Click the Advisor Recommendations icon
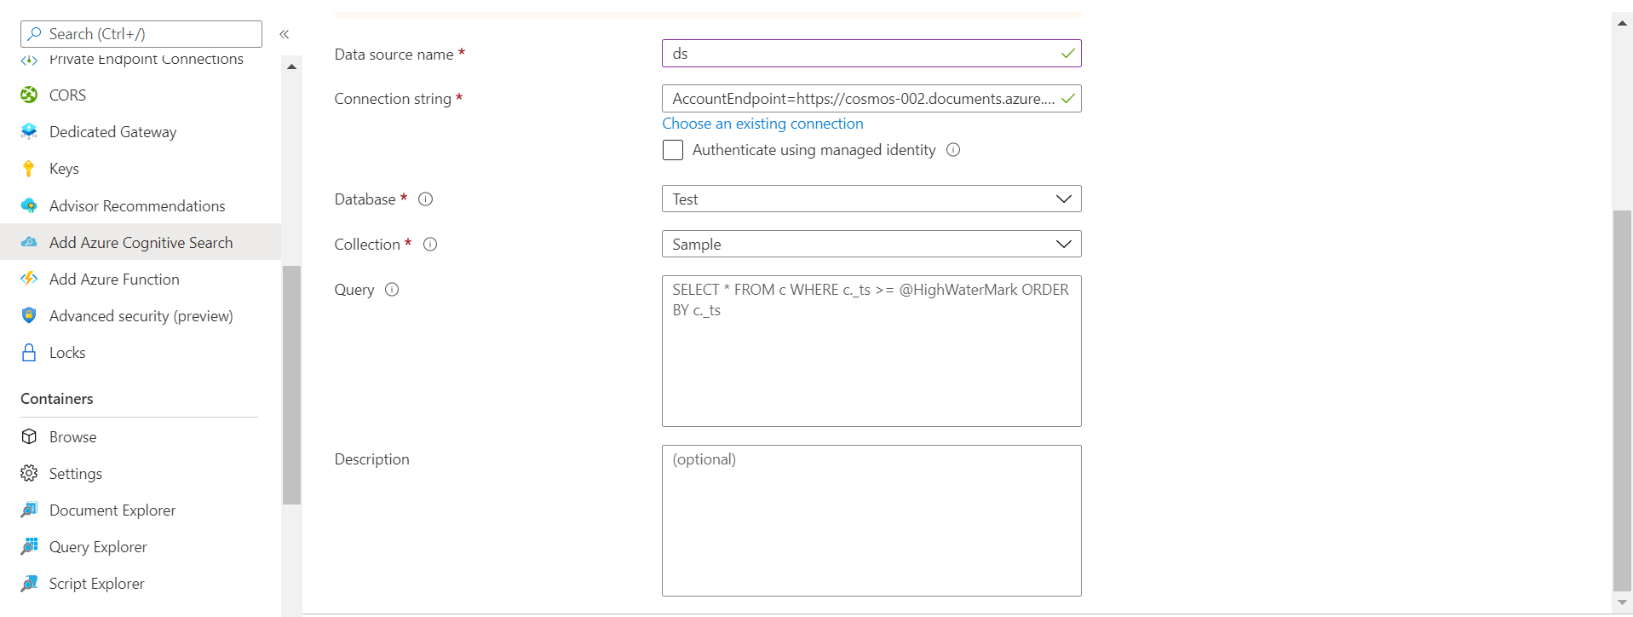This screenshot has height=617, width=1633. (x=29, y=205)
